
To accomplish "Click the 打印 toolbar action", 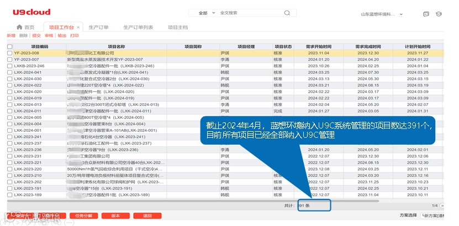I will point(75,36).
